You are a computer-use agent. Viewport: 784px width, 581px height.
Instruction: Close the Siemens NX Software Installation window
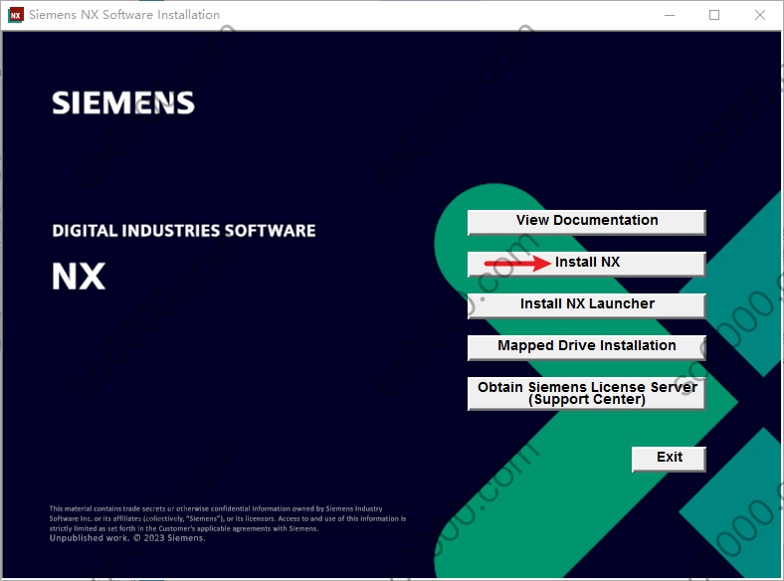coord(759,15)
